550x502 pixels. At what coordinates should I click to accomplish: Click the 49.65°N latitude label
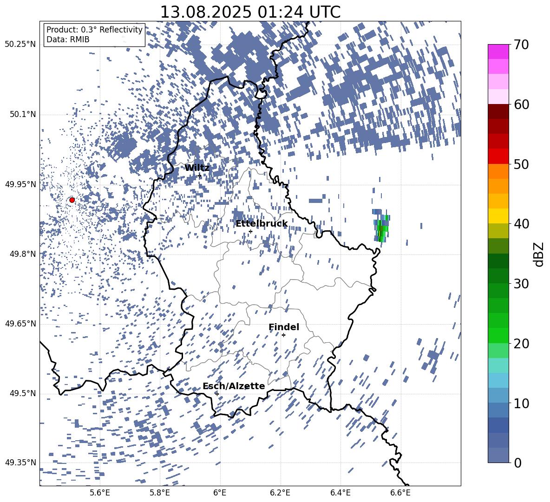click(21, 323)
